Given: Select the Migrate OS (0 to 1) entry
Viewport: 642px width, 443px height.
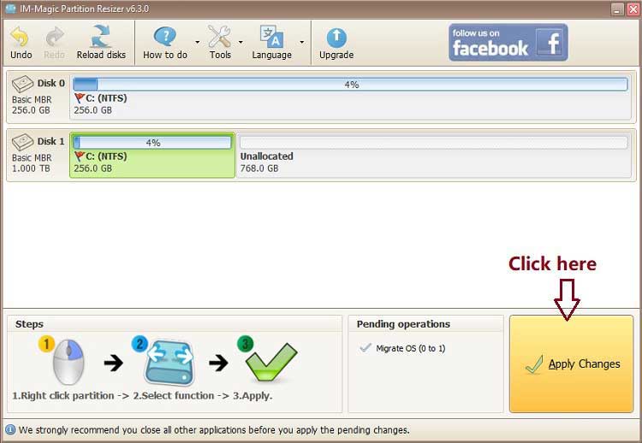Looking at the screenshot, I should (x=410, y=349).
